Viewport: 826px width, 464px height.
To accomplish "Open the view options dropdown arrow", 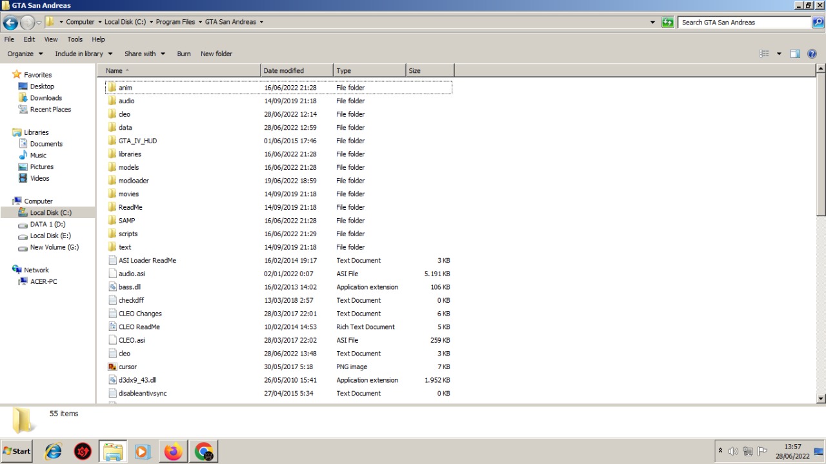I will point(779,54).
